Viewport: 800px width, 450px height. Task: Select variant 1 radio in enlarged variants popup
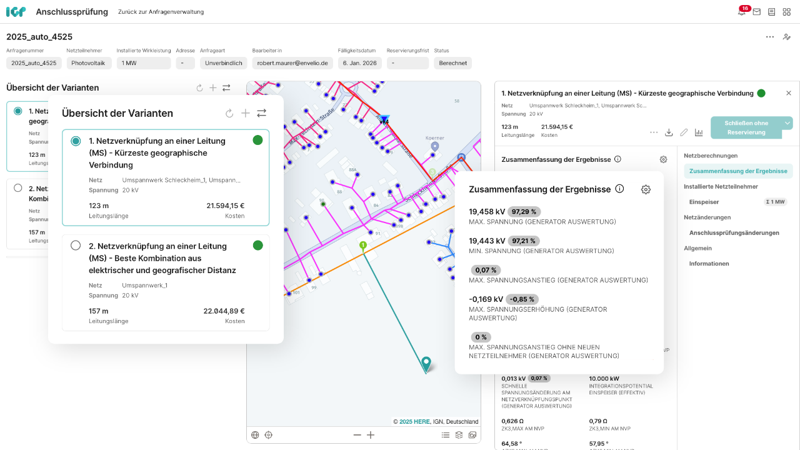(x=76, y=141)
